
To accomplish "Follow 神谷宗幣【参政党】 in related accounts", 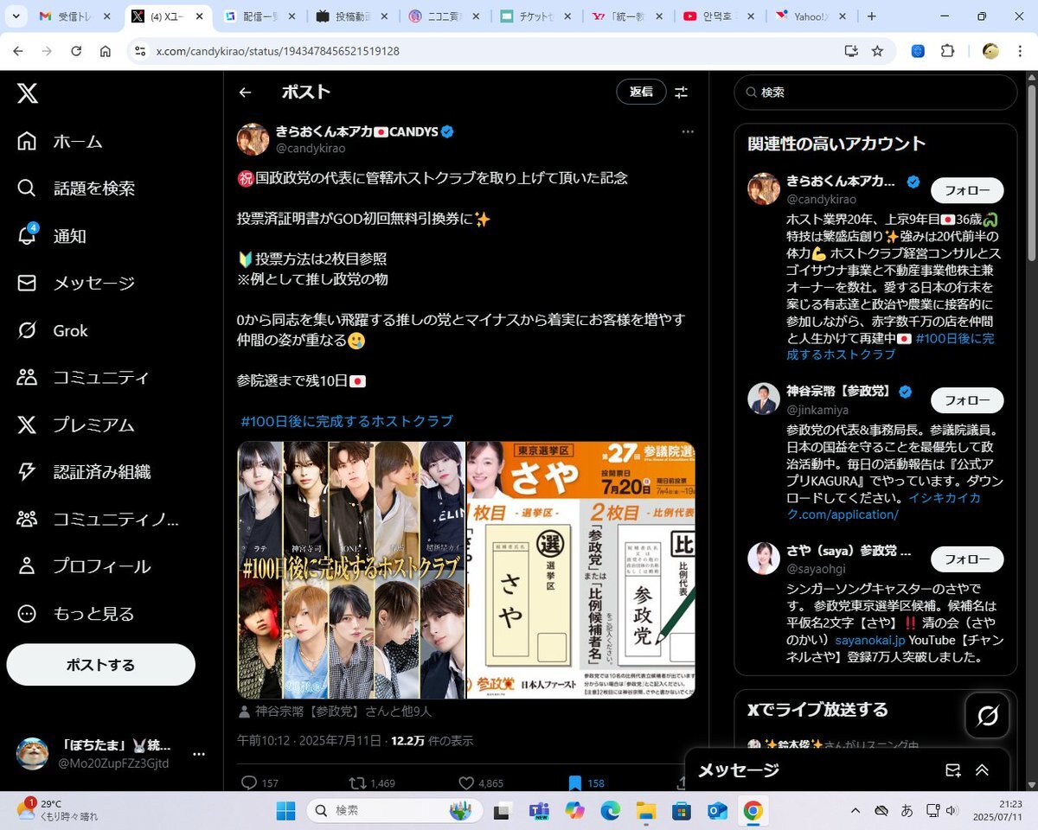I will click(967, 400).
